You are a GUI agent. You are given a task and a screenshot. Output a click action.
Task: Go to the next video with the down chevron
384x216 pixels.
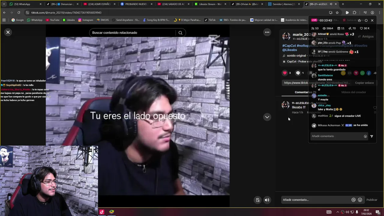click(x=267, y=117)
